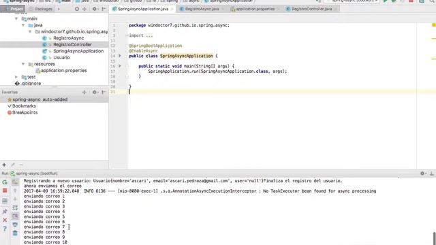Rerun spring-async bootRun from Run panel
The width and height of the screenshot is (436, 245).
click(x=5, y=182)
